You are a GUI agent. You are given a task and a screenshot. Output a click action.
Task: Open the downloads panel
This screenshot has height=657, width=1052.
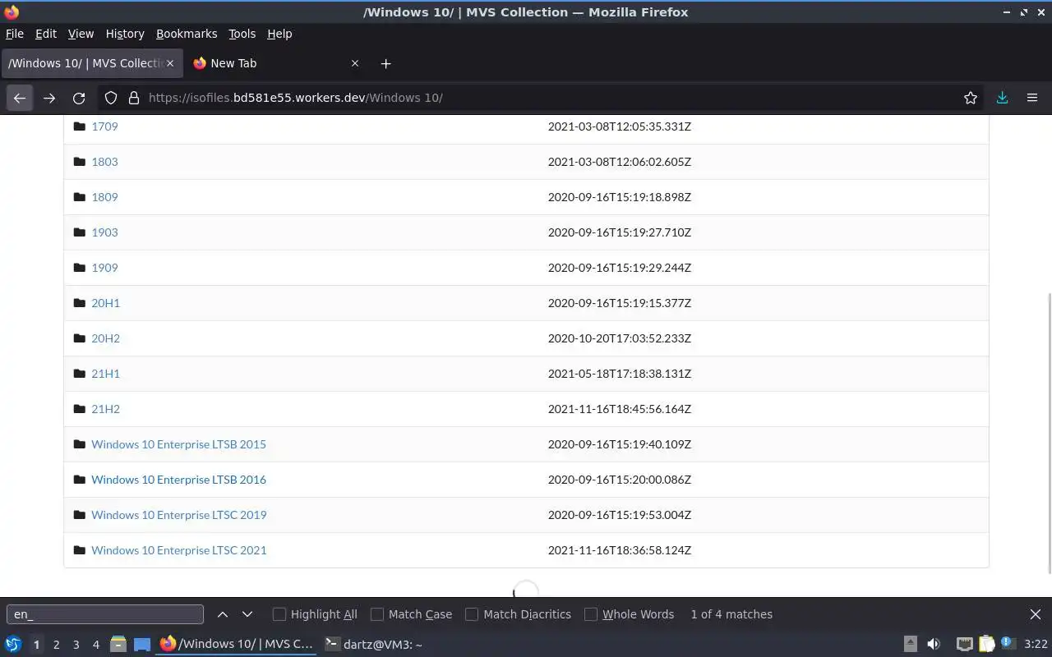click(x=1002, y=98)
